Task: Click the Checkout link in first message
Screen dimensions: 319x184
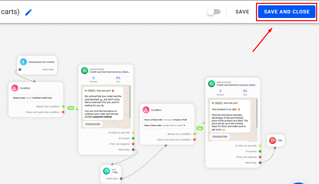Action: (x=93, y=124)
